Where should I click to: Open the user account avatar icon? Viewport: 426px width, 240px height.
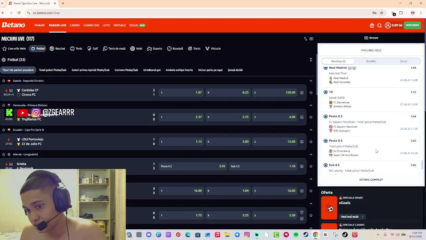pyautogui.click(x=388, y=25)
